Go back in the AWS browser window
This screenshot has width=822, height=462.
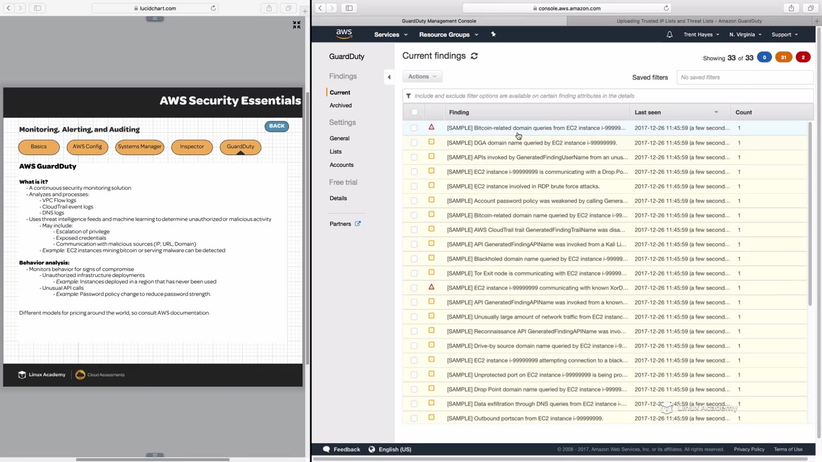click(320, 8)
